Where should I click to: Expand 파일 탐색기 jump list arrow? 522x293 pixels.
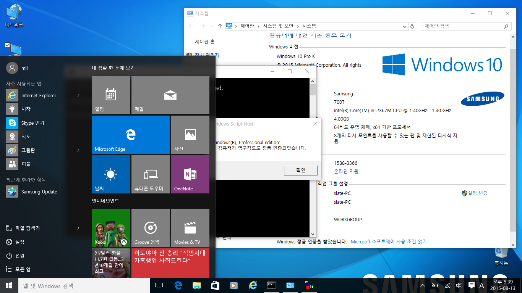tap(78, 228)
